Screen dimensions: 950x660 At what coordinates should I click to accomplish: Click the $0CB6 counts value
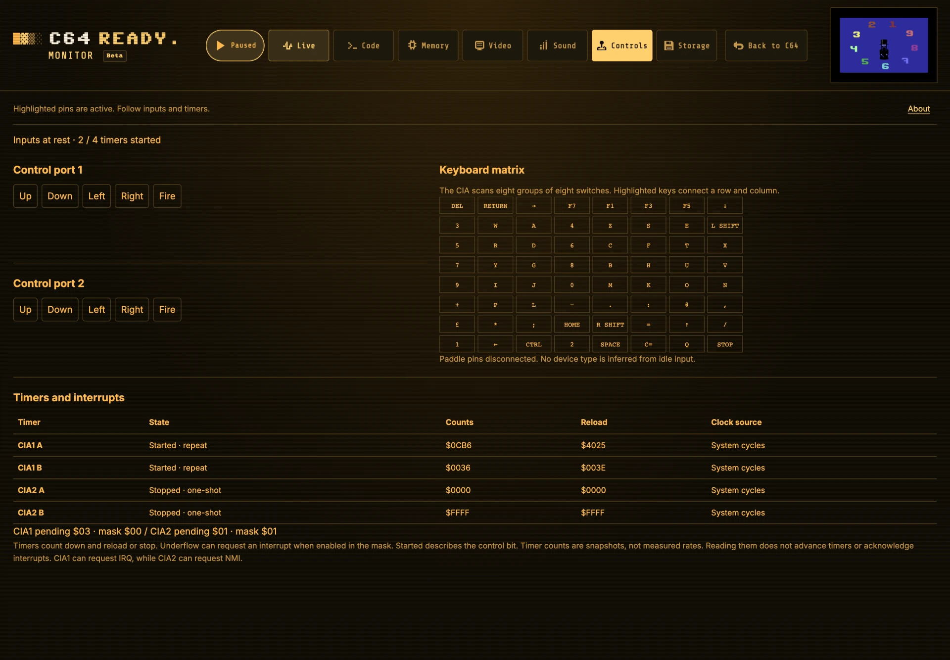pos(459,445)
